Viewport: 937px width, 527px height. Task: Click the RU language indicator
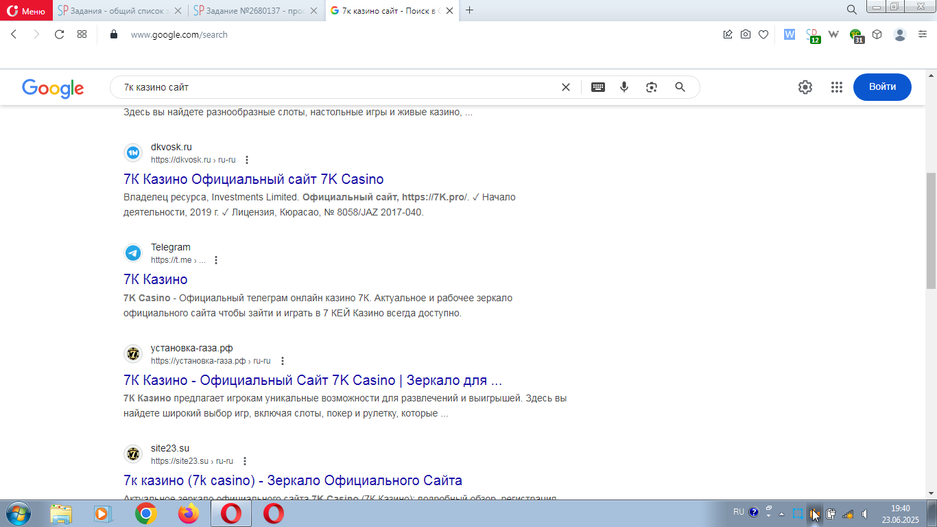point(739,512)
